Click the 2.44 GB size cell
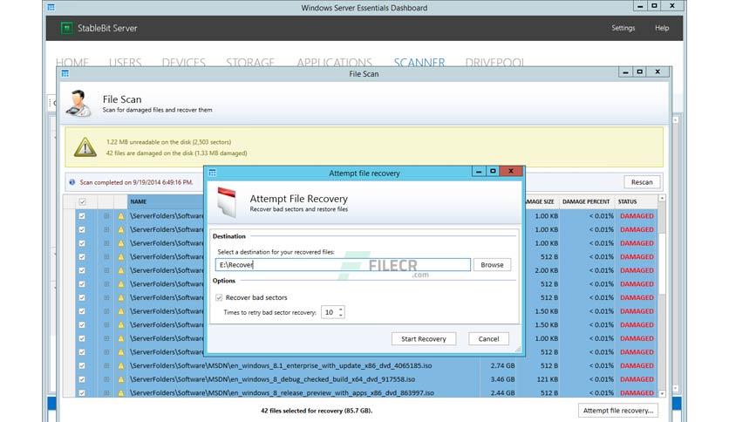This screenshot has width=729, height=422. tap(502, 392)
